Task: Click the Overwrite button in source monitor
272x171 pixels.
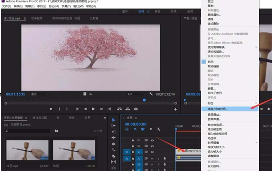Action: (128, 109)
